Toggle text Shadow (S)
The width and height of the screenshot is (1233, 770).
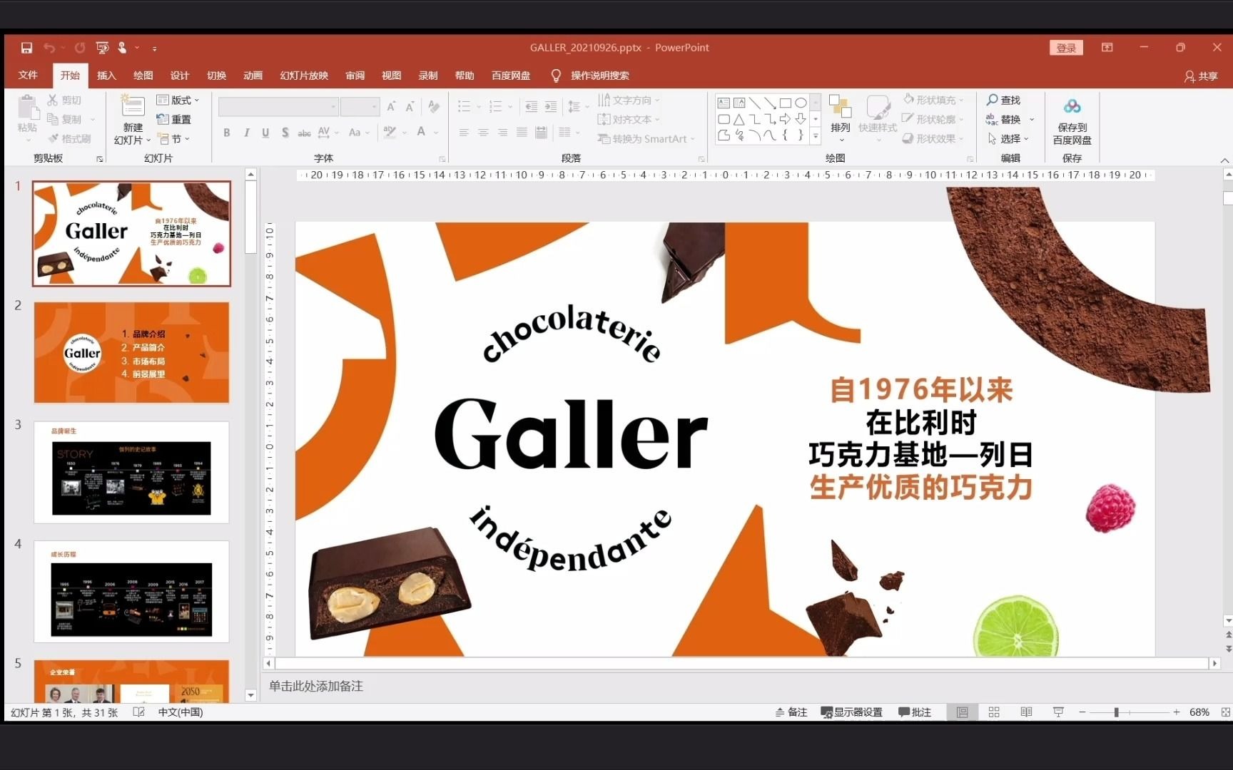[285, 133]
